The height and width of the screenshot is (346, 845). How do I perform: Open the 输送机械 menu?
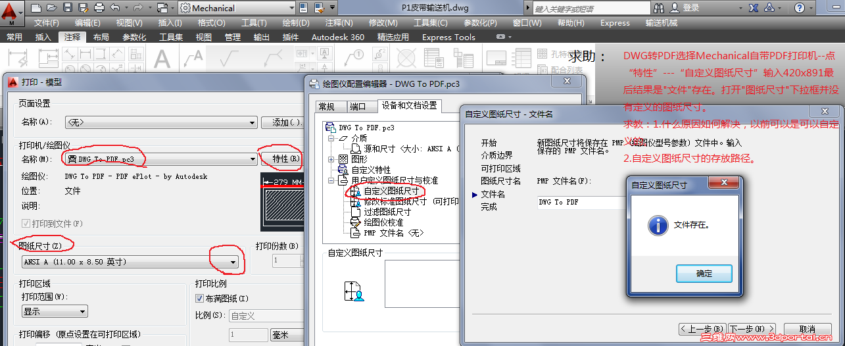pyautogui.click(x=661, y=22)
